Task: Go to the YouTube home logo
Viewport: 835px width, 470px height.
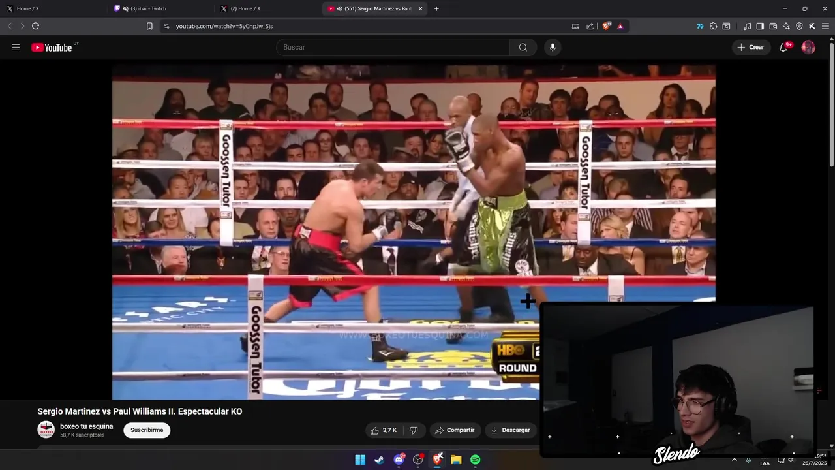Action: pos(52,47)
